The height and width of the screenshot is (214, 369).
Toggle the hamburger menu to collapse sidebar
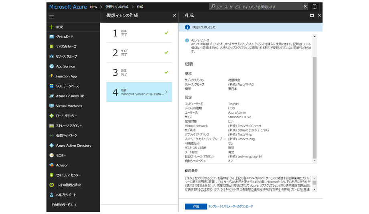(x=52, y=17)
